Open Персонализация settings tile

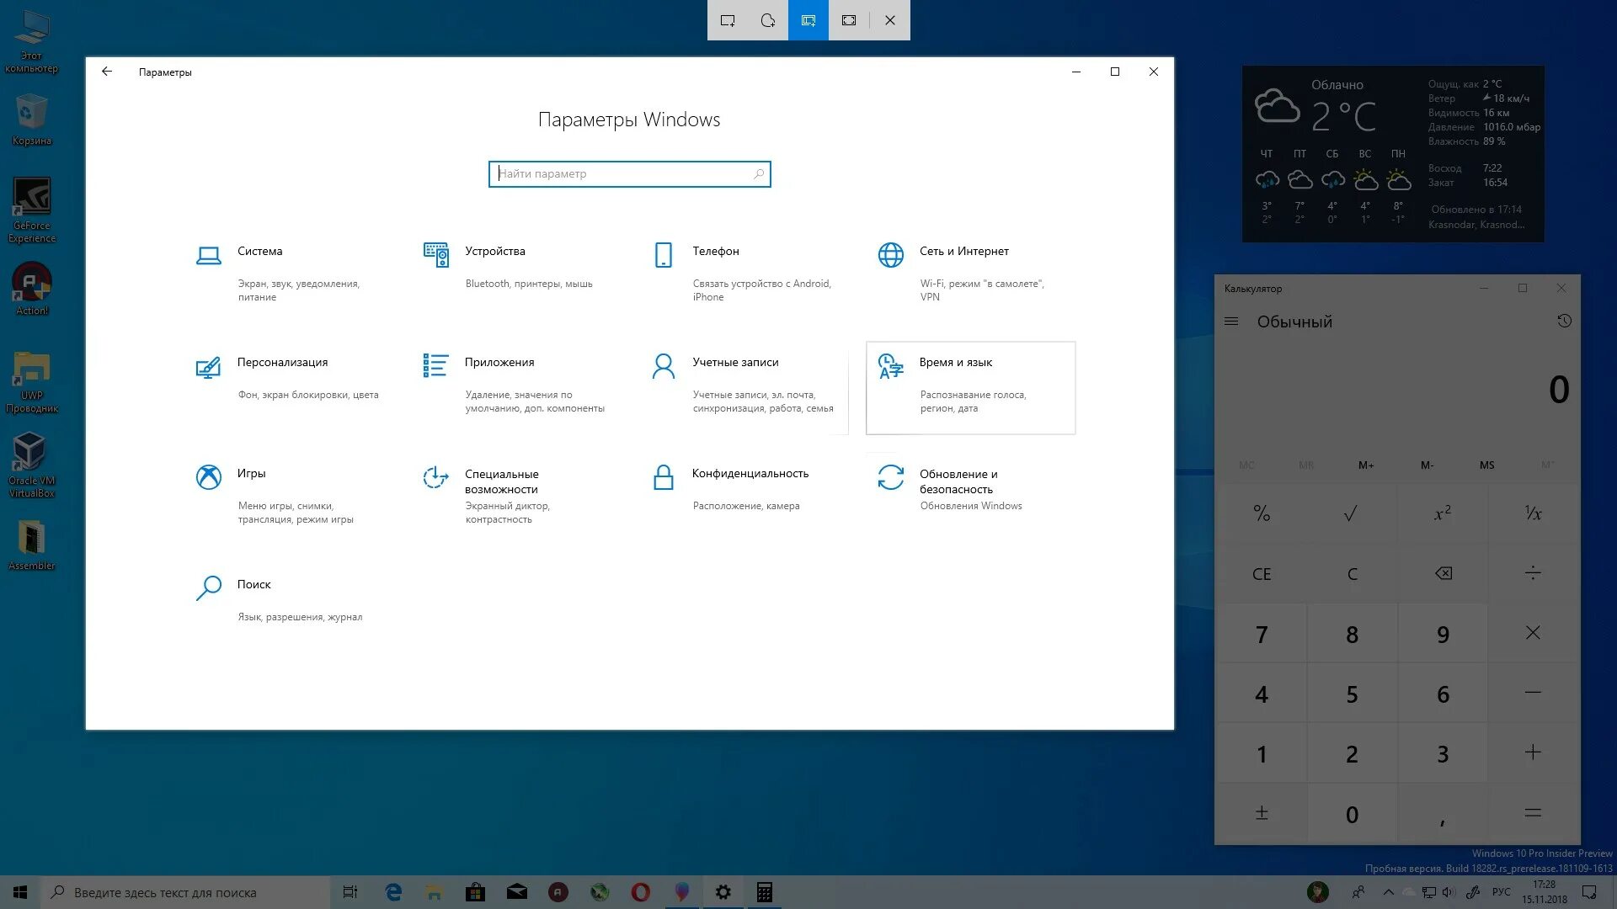[282, 363]
